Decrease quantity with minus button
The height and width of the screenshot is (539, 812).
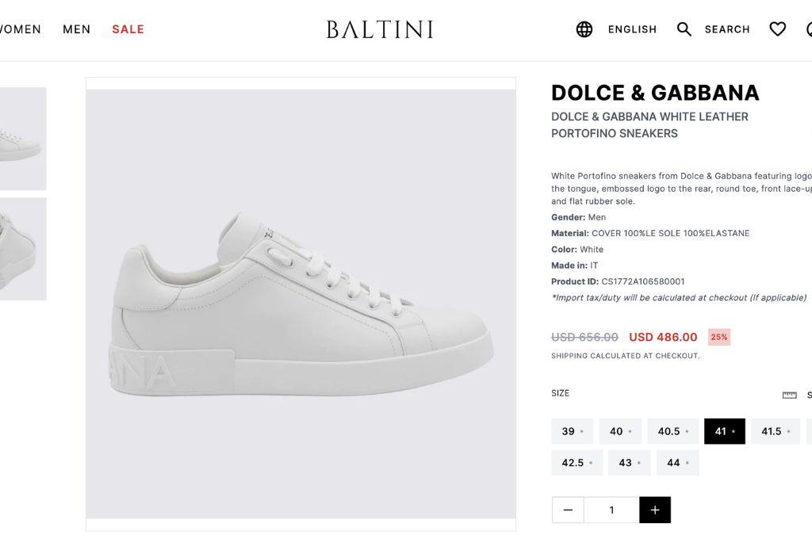pyautogui.click(x=568, y=510)
